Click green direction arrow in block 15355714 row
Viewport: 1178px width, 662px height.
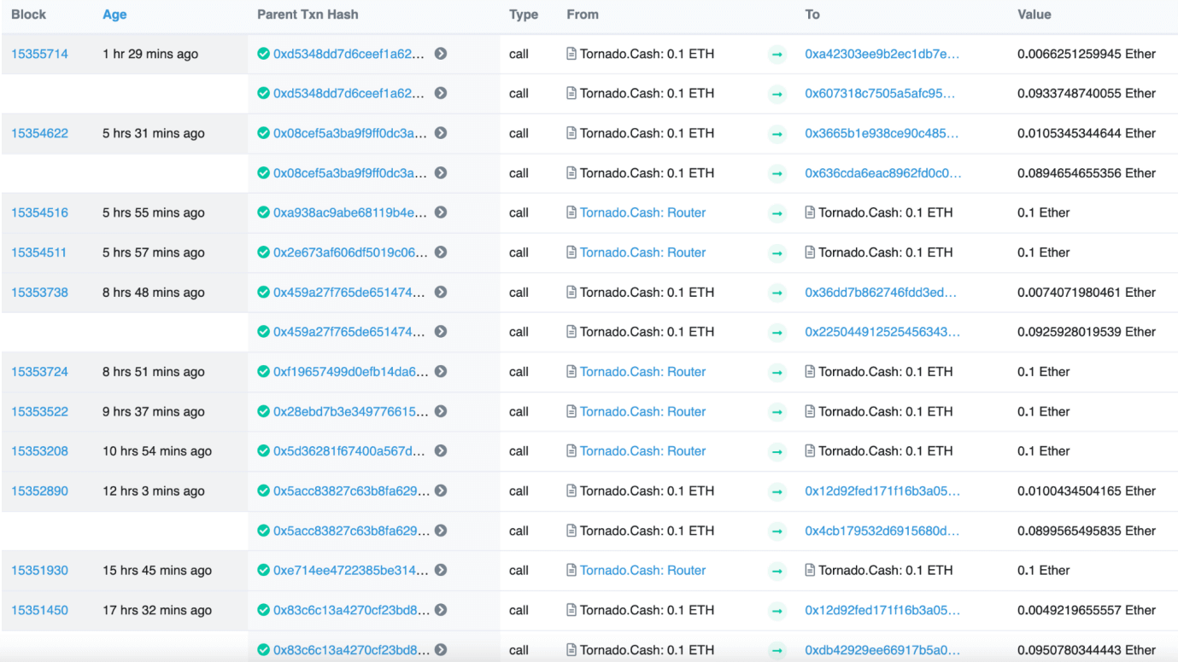[777, 55]
